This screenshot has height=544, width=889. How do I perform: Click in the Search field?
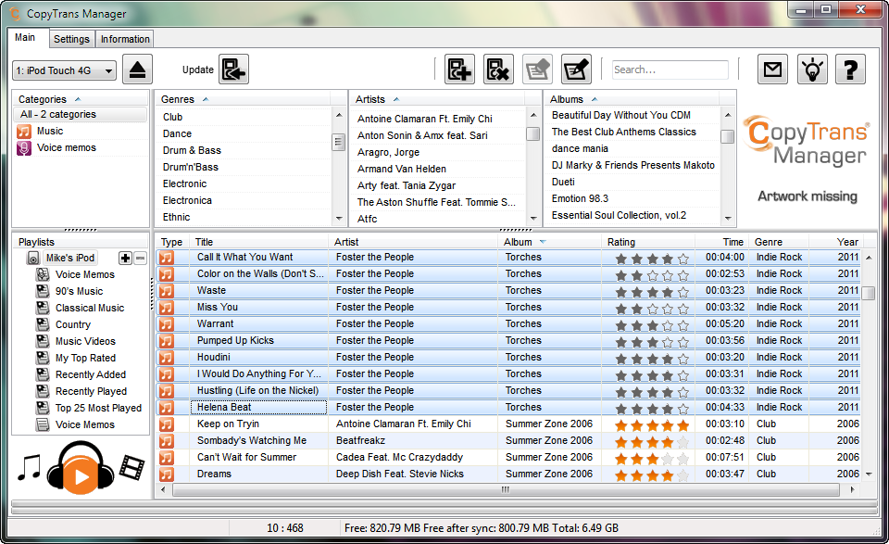[x=670, y=70]
